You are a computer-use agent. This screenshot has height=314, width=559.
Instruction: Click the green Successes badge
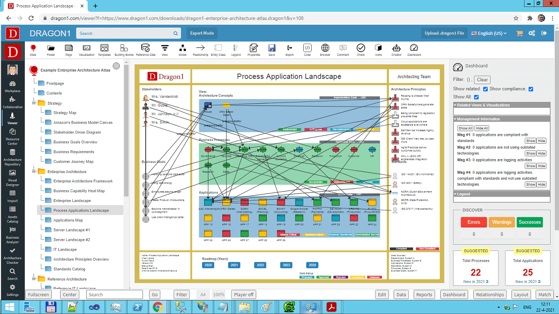click(x=530, y=222)
